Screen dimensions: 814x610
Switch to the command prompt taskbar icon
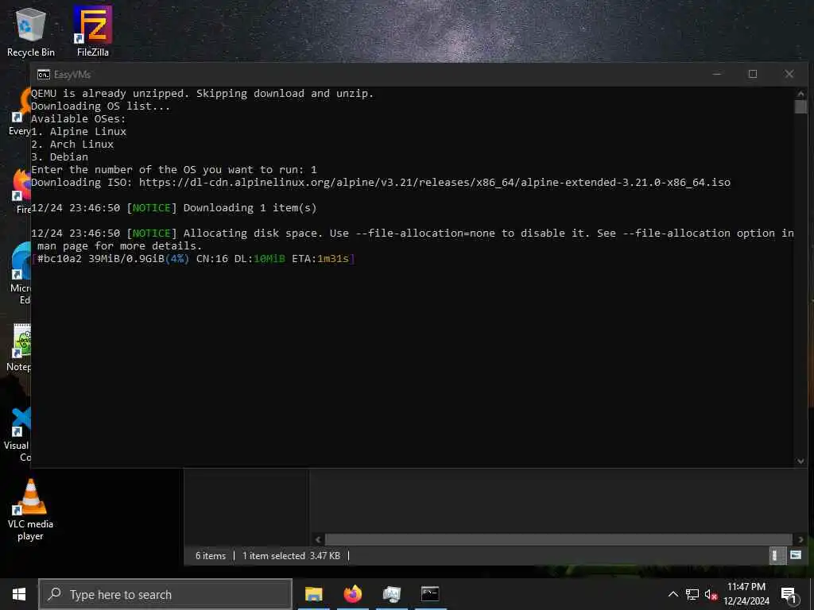430,594
